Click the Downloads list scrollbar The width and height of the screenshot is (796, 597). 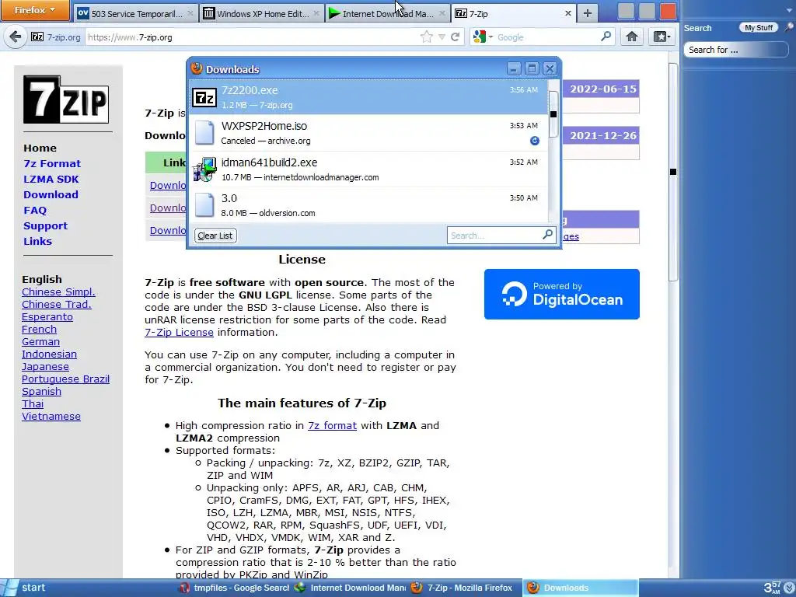click(553, 114)
